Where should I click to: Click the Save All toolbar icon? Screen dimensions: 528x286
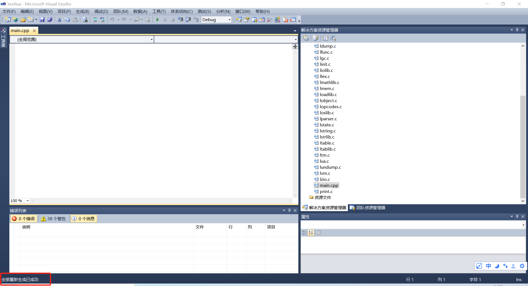(x=50, y=20)
